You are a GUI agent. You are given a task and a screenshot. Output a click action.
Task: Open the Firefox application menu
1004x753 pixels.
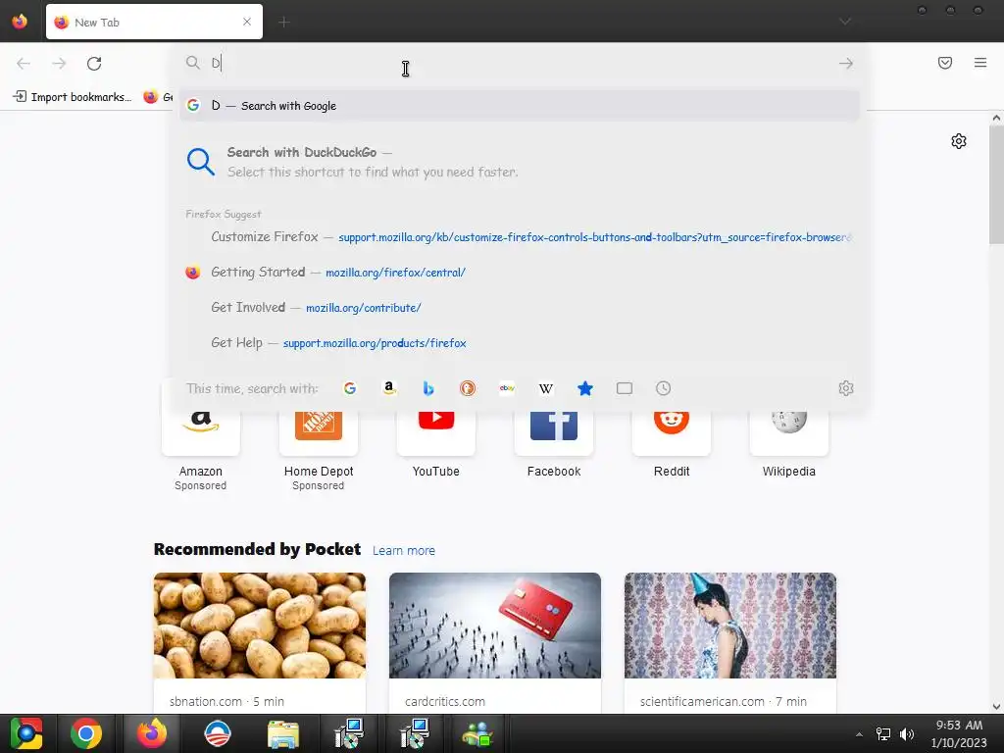980,63
